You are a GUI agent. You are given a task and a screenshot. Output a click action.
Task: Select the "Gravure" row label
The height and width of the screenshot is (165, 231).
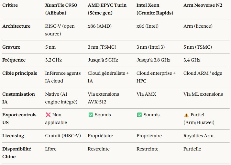(x=11, y=47)
